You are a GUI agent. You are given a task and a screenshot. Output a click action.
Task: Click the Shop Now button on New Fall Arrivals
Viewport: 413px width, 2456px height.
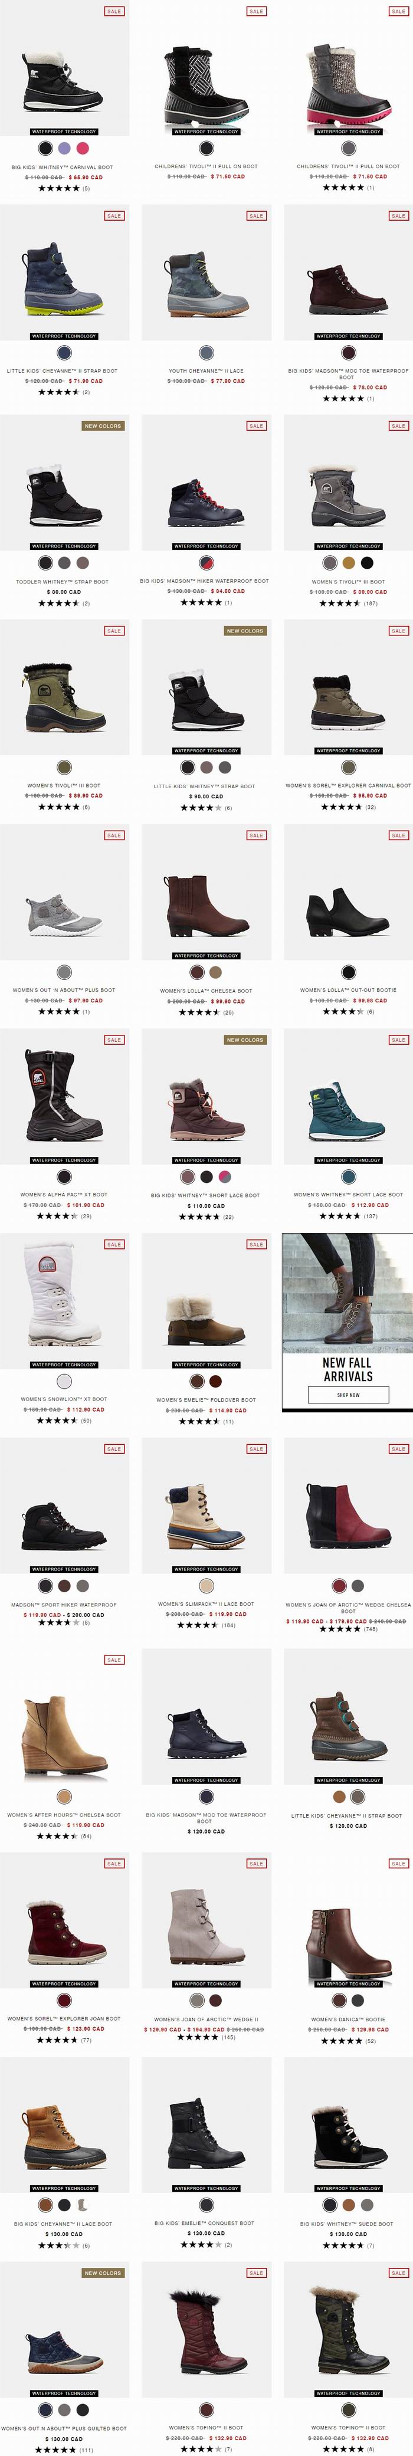coord(348,1395)
